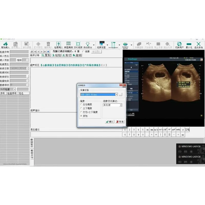Click the 姓名 column header
This screenshot has width=205, height=205.
coord(24,93)
